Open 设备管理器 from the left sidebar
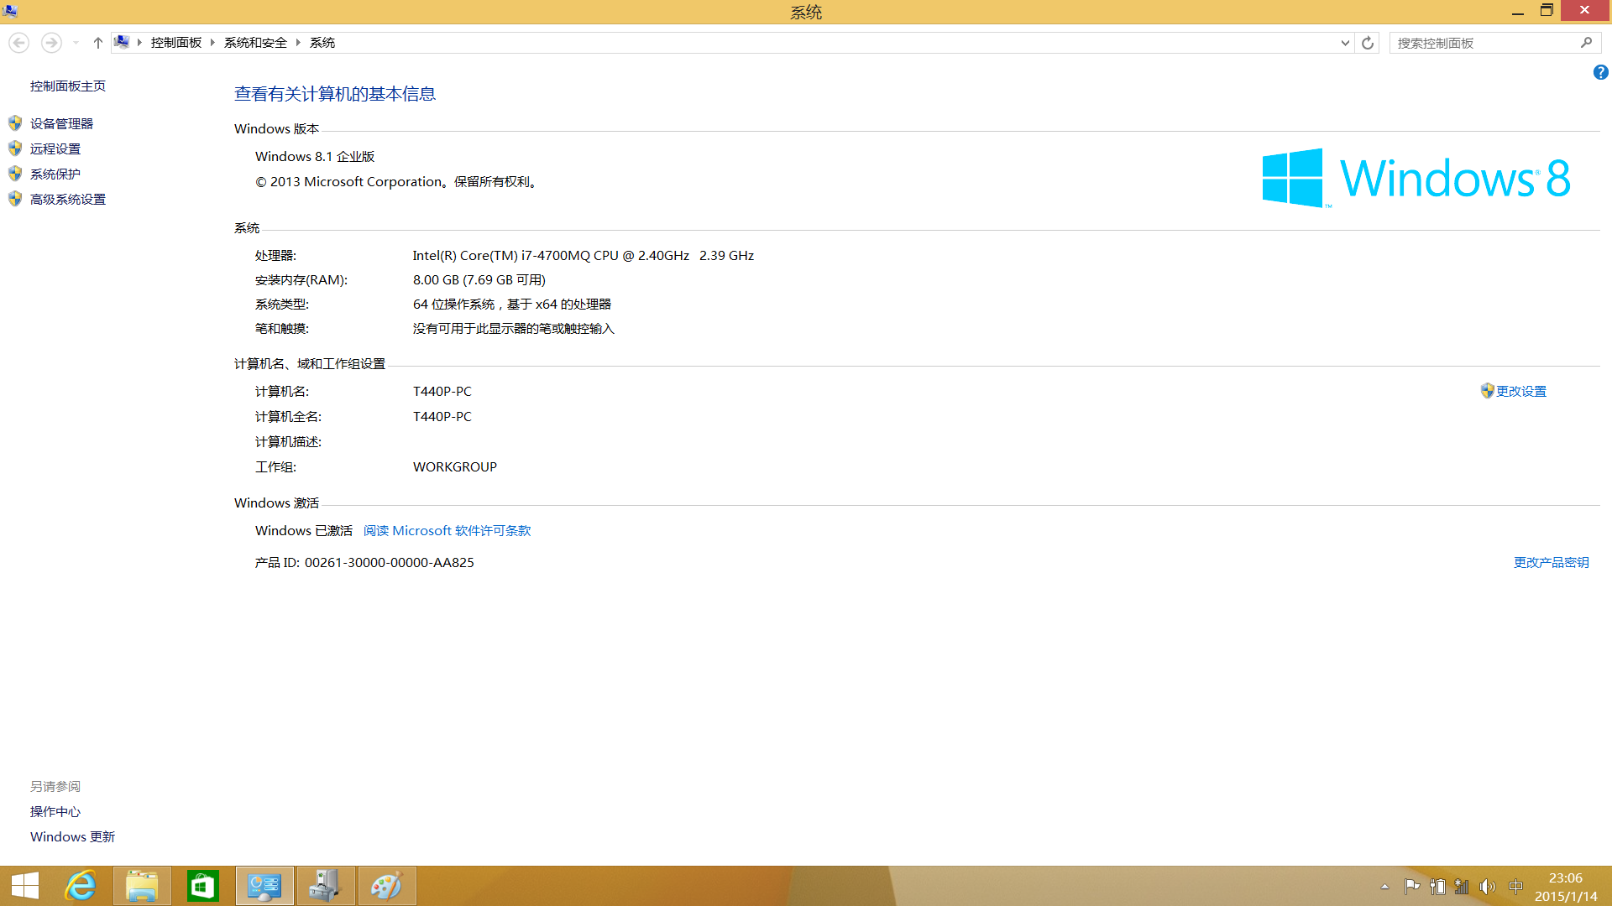Screen dimensions: 1612x906 (61, 123)
